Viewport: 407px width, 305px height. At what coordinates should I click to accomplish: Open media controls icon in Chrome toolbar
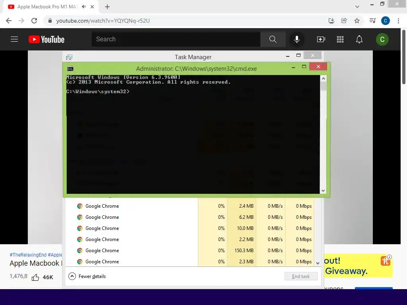(x=372, y=21)
